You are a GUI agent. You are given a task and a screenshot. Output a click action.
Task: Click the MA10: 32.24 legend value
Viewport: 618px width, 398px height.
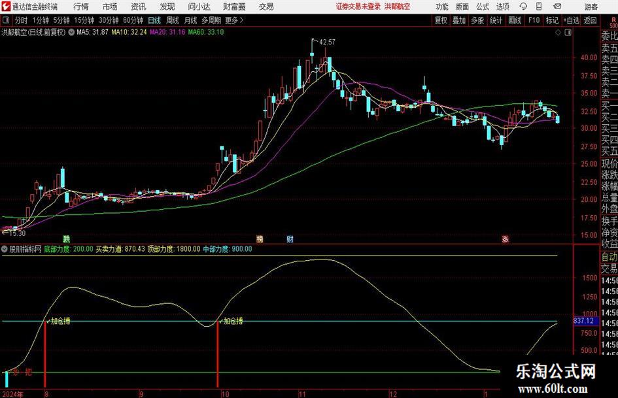pos(129,32)
